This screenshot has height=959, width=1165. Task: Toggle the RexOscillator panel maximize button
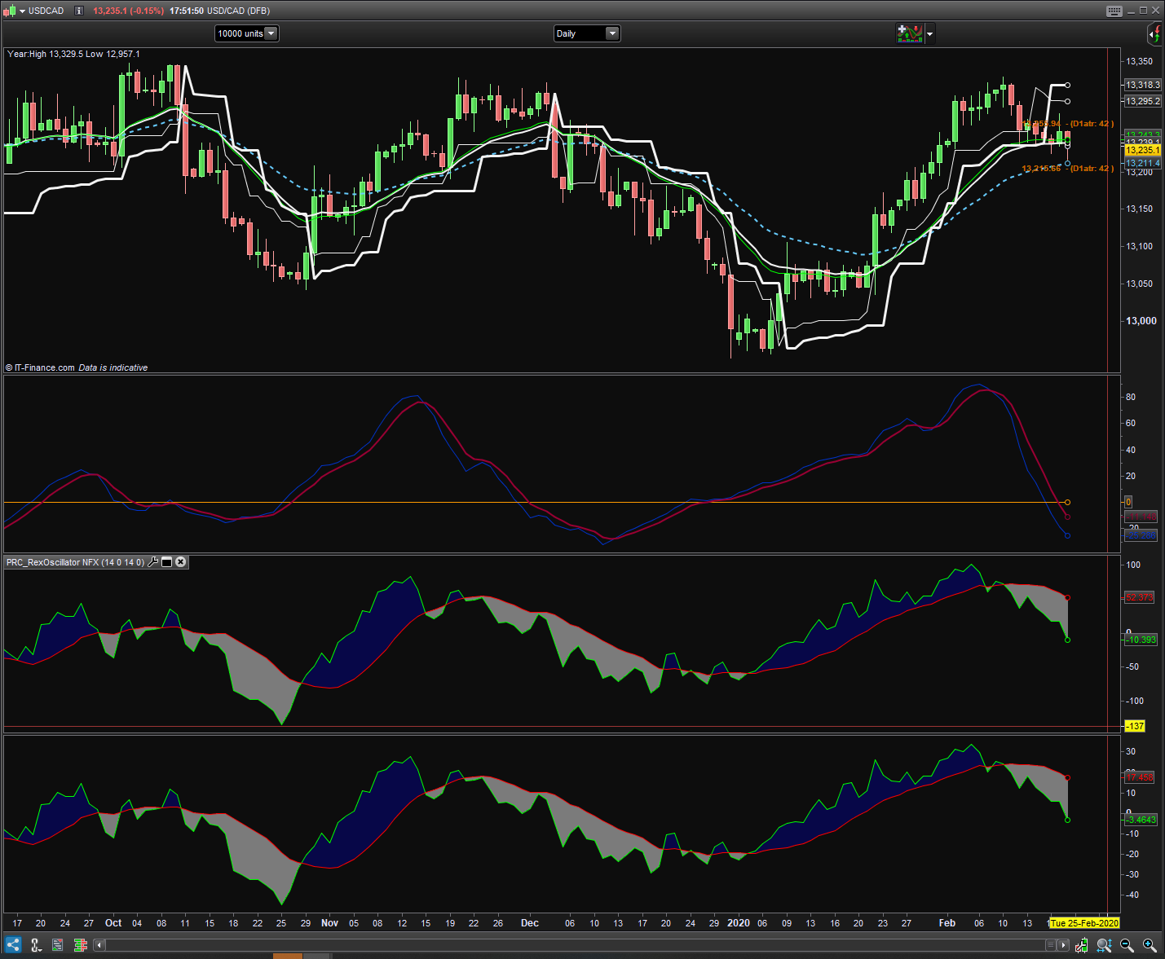166,562
